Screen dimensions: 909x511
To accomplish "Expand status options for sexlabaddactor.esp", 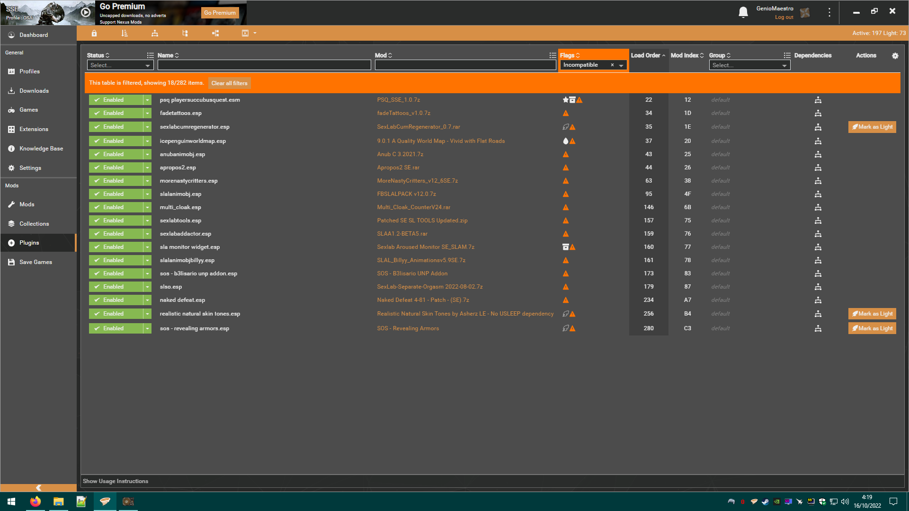I will tap(147, 234).
